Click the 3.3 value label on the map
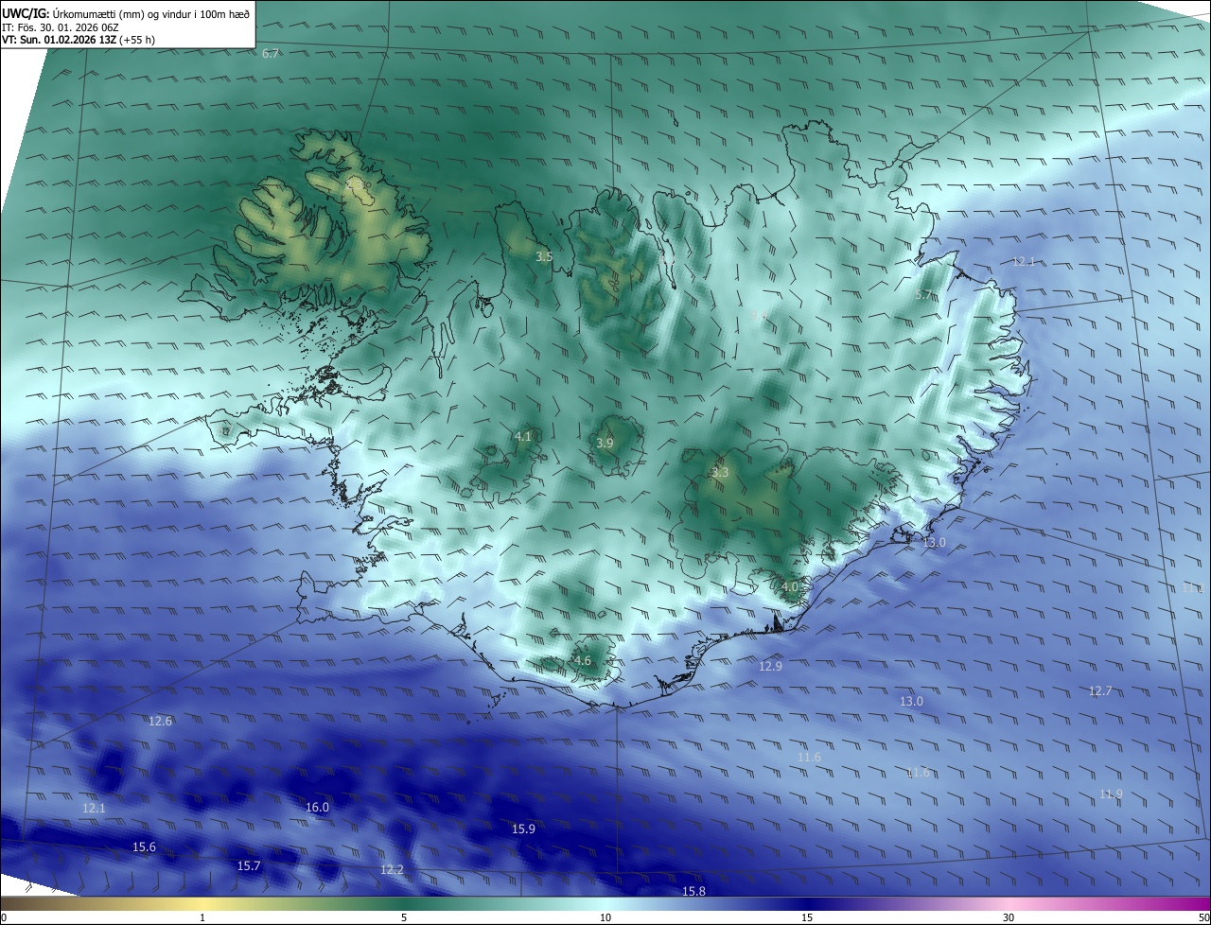 tap(720, 472)
